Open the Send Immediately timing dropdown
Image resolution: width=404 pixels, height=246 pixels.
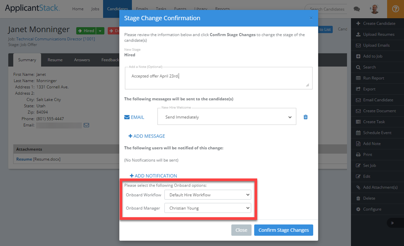[x=226, y=117]
